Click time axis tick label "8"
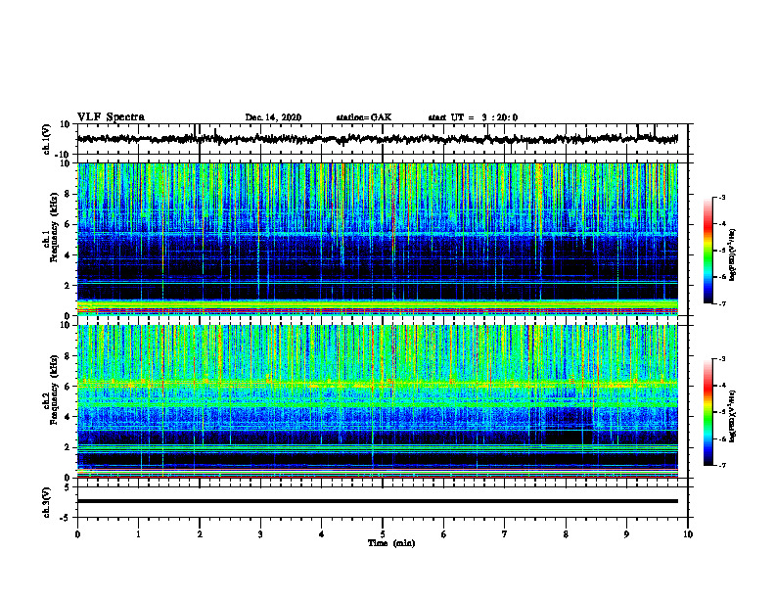Image resolution: width=775 pixels, height=599 pixels. (566, 534)
